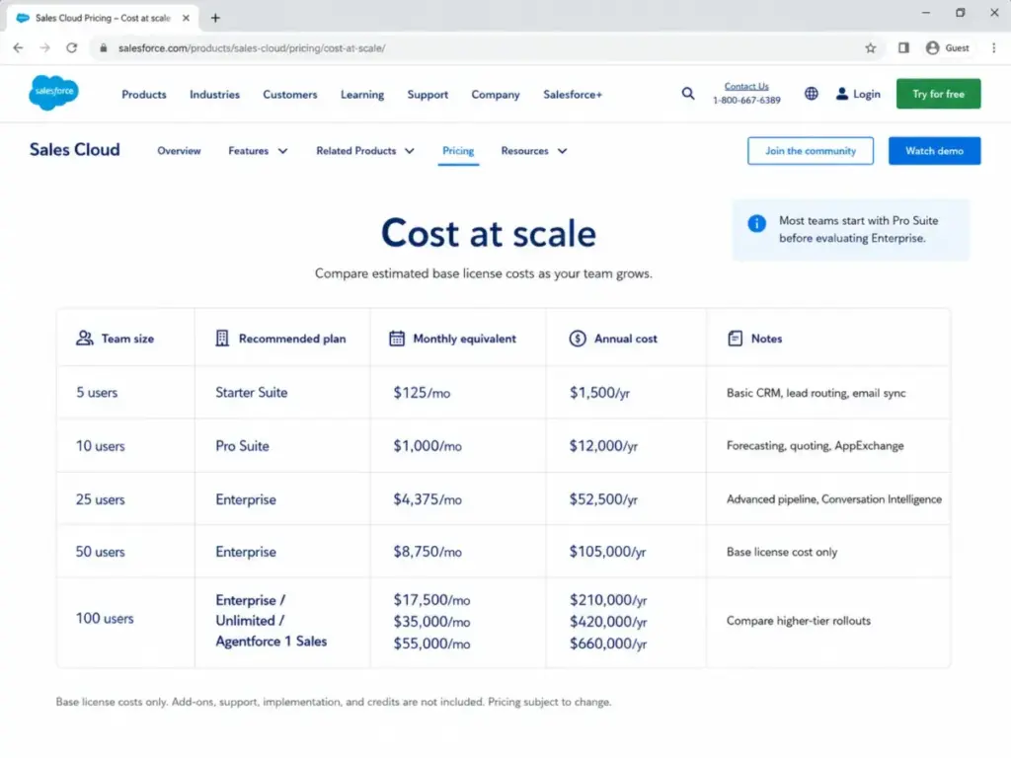Select the Pricing tab
The width and height of the screenshot is (1011, 758).
click(458, 151)
